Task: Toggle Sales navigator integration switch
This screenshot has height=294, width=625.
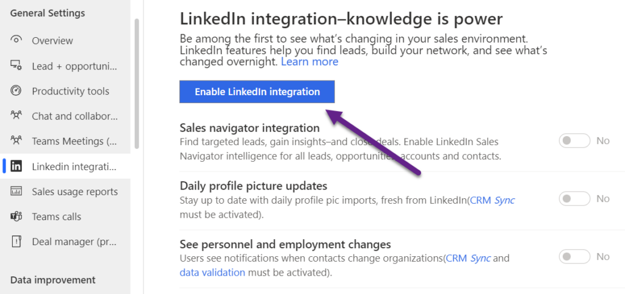Action: tap(574, 141)
